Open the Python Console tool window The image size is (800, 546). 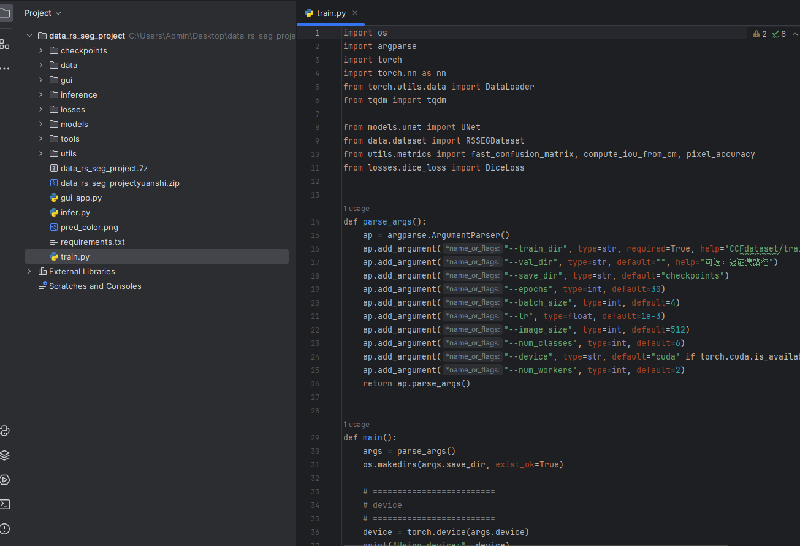(4, 431)
